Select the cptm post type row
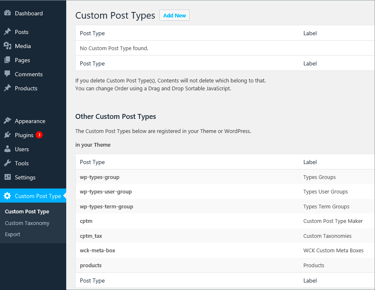 (225, 221)
